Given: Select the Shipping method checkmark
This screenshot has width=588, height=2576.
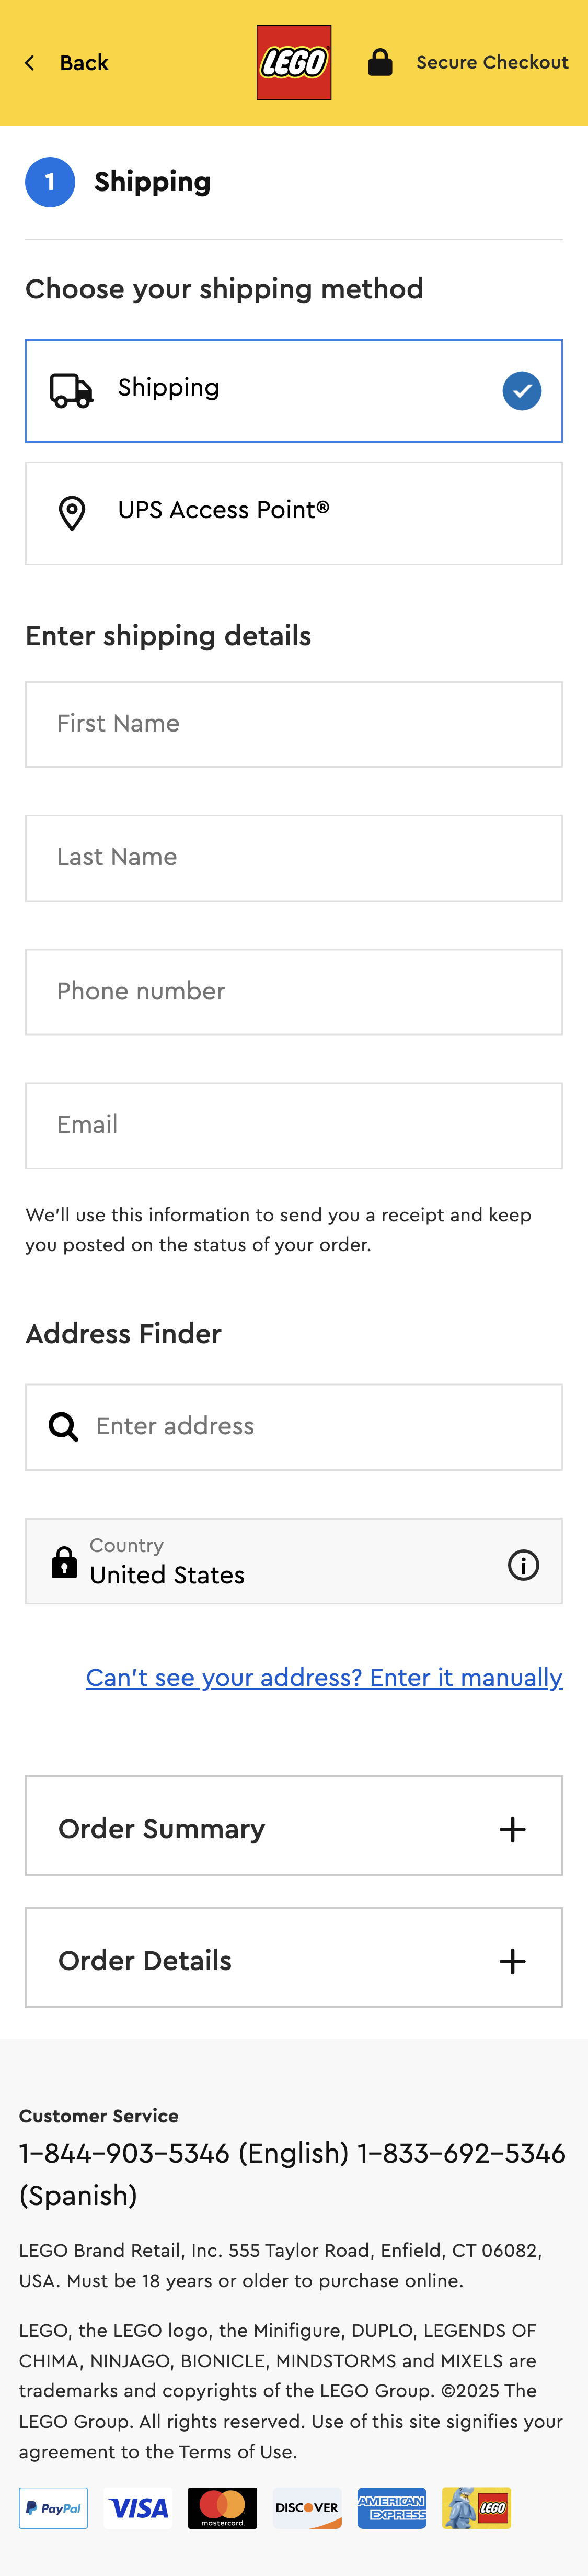Looking at the screenshot, I should point(521,391).
